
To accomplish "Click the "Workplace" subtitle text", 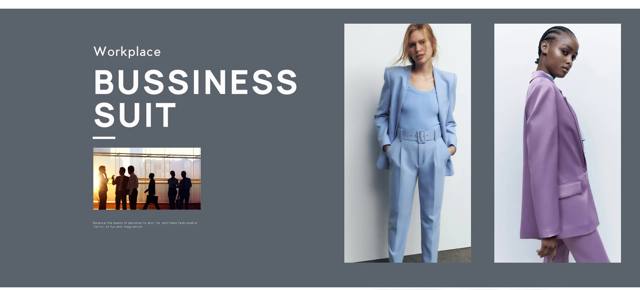I will pos(127,52).
